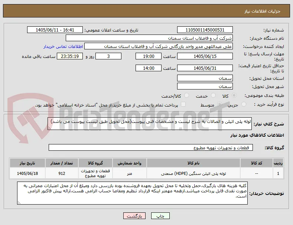293x225 pixels.
Task: Click the price validity date 1405/06/31
Action: click(205, 68)
